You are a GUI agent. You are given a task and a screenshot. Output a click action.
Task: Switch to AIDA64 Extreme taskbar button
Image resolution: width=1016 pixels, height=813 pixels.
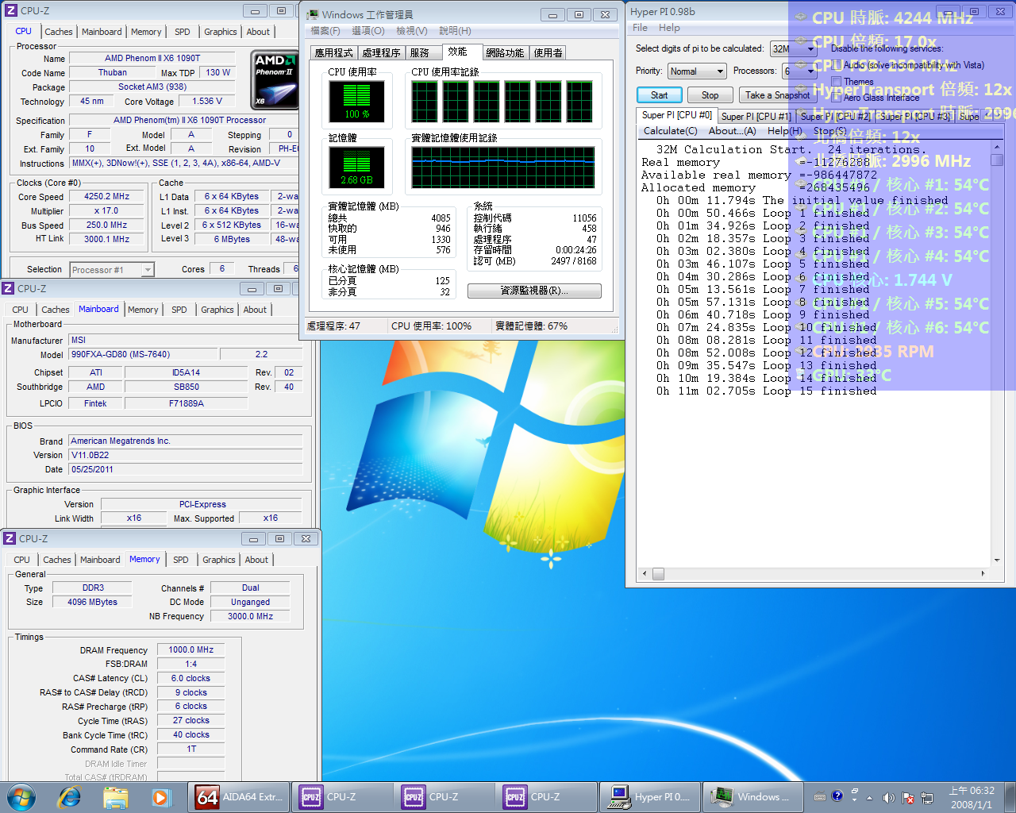[241, 796]
